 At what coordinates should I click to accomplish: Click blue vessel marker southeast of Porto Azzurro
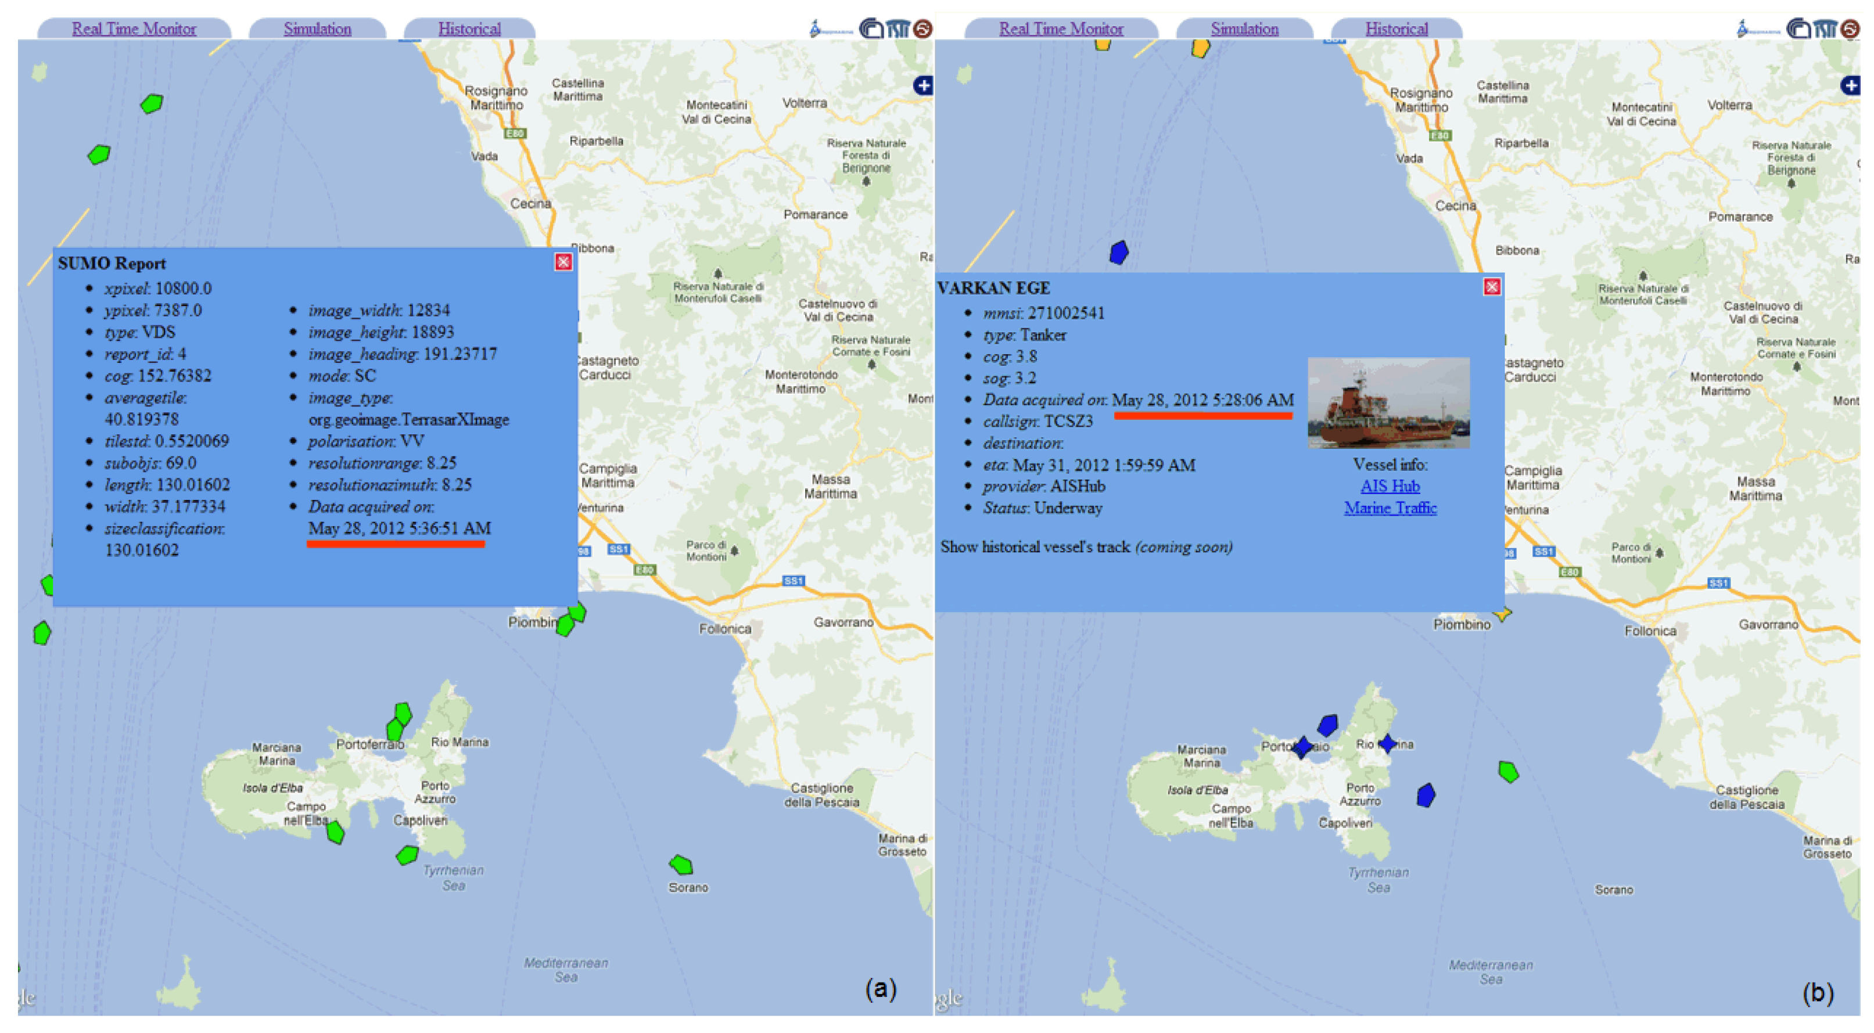1426,796
